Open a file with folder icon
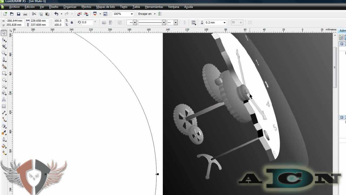The width and height of the screenshot is (346, 195). [x=12, y=14]
